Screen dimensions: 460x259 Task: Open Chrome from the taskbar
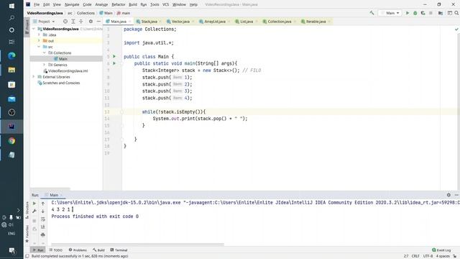point(11,141)
